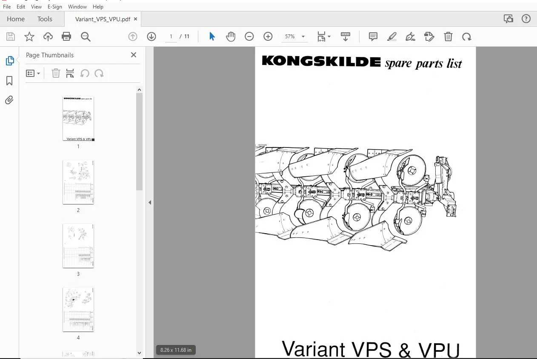Switch to the Tools tab
This screenshot has width=537, height=359.
coord(45,19)
